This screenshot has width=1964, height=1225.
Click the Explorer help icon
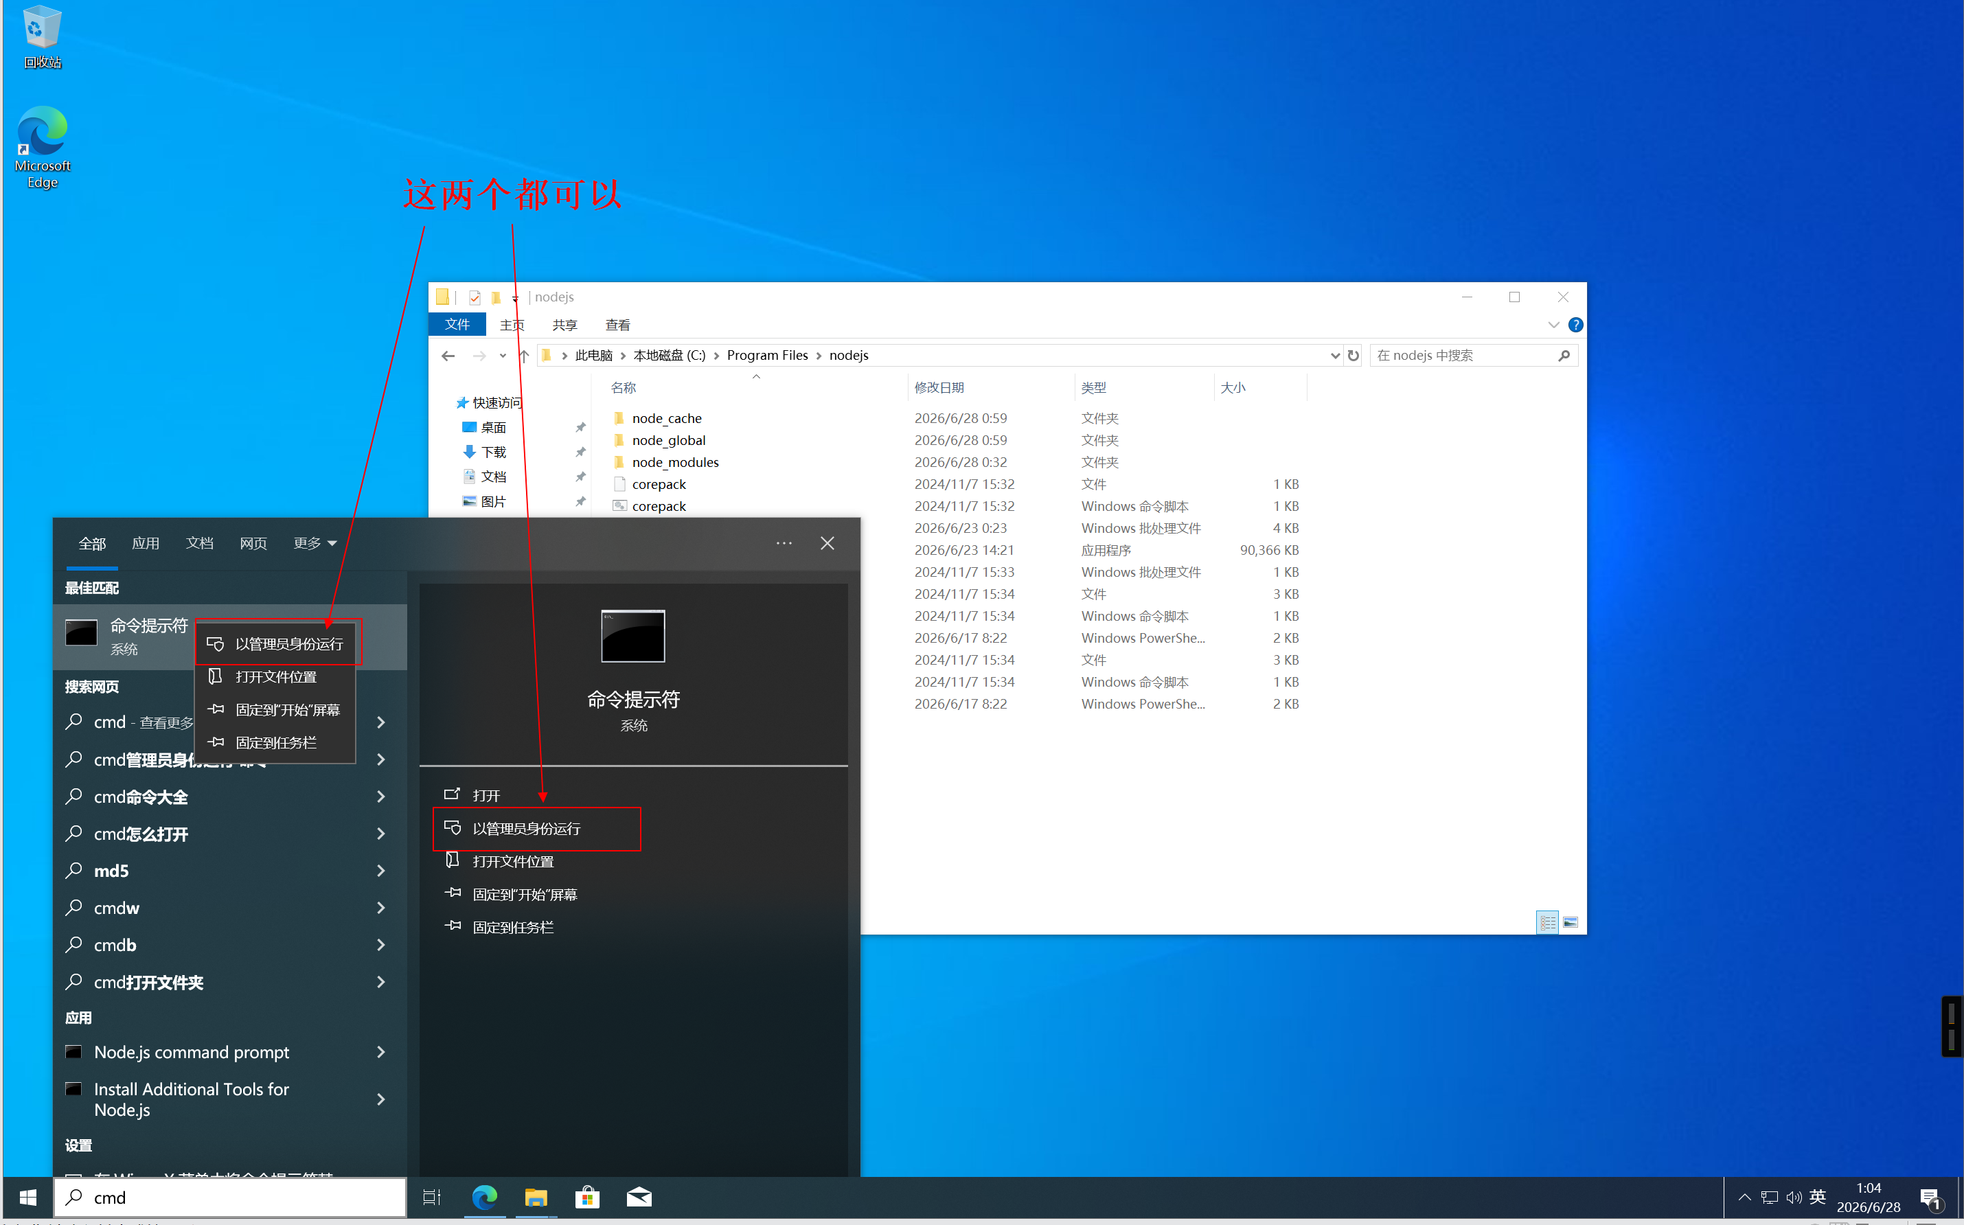[1575, 325]
